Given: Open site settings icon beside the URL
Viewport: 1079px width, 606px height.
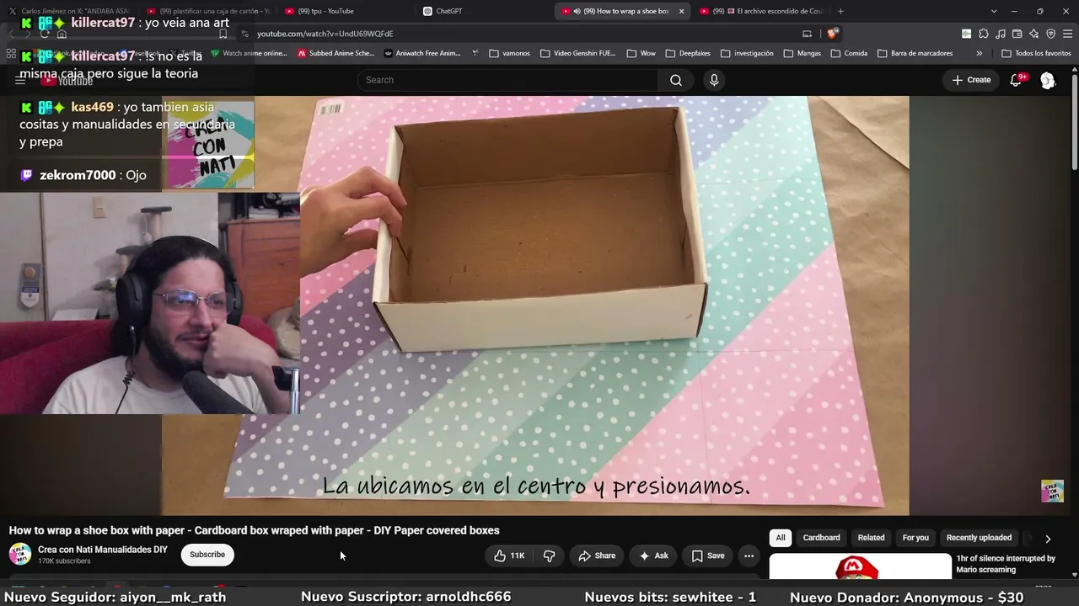Looking at the screenshot, I should [244, 34].
